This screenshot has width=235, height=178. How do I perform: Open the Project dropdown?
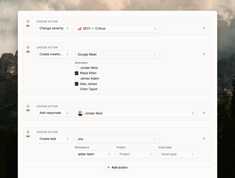pyautogui.click(x=136, y=154)
